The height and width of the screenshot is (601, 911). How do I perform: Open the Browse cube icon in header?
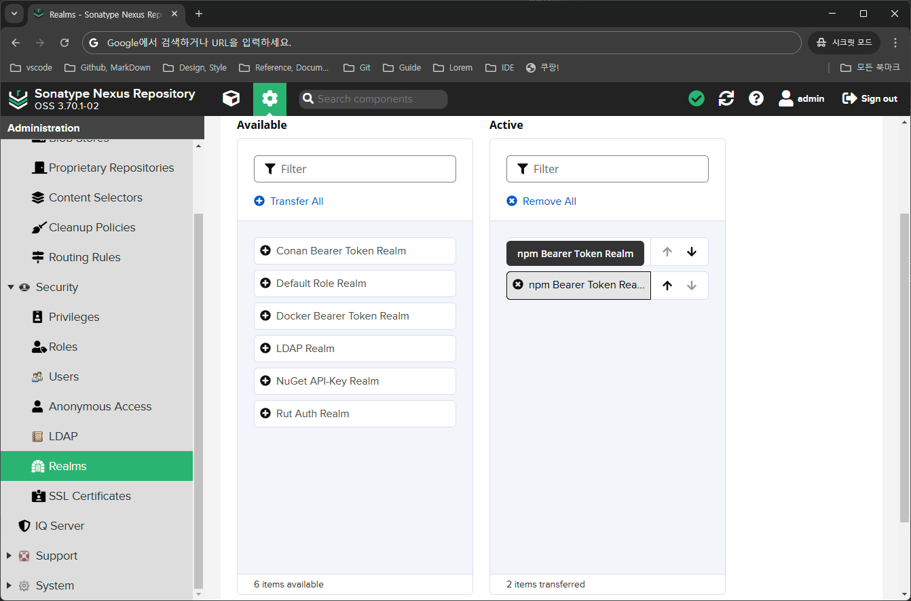click(231, 99)
